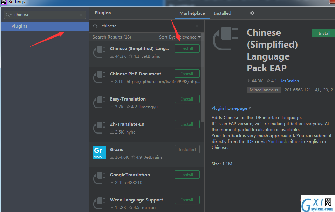Click the GoogleTranslation plug icon
The image size is (335, 212).
[x=100, y=178]
